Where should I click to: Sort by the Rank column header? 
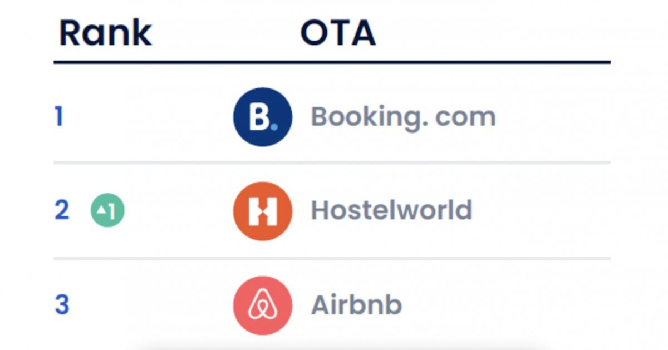105,33
